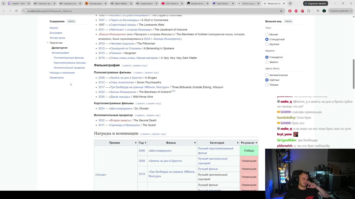The height and width of the screenshot is (199, 355).
Task: Open 'Человек-подушка' play link
Action: click(x=121, y=44)
